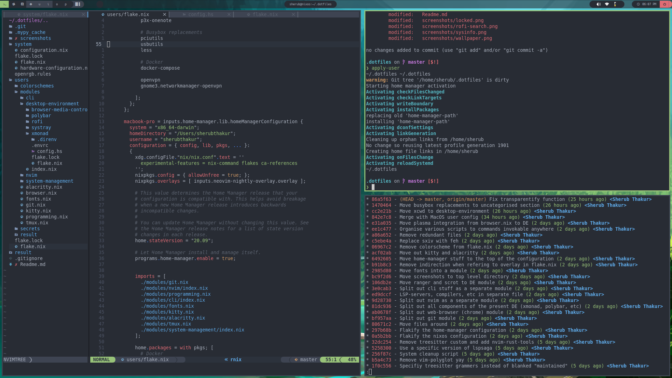
Task: Click the gear workspace icon in polybar
Action: point(14,4)
